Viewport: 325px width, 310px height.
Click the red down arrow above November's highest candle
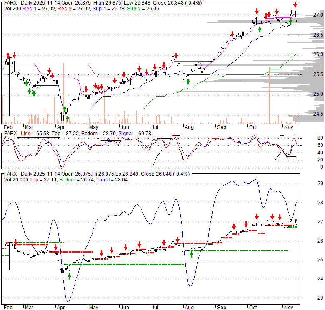click(x=295, y=5)
